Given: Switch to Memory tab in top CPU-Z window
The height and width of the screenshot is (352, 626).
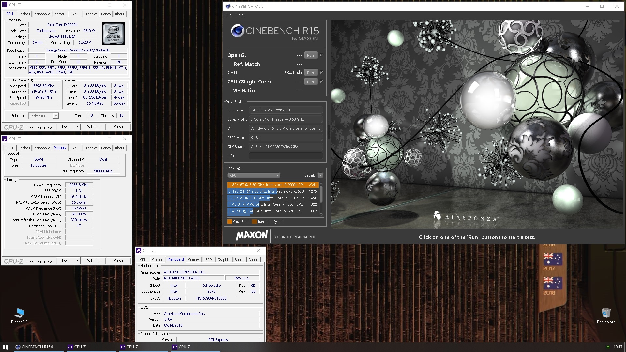Looking at the screenshot, I should click(x=60, y=14).
